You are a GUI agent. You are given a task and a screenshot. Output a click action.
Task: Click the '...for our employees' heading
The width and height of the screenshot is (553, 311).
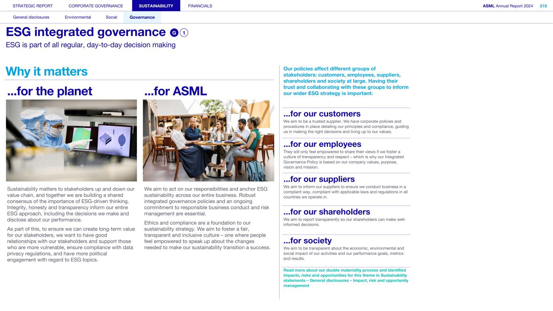point(322,144)
